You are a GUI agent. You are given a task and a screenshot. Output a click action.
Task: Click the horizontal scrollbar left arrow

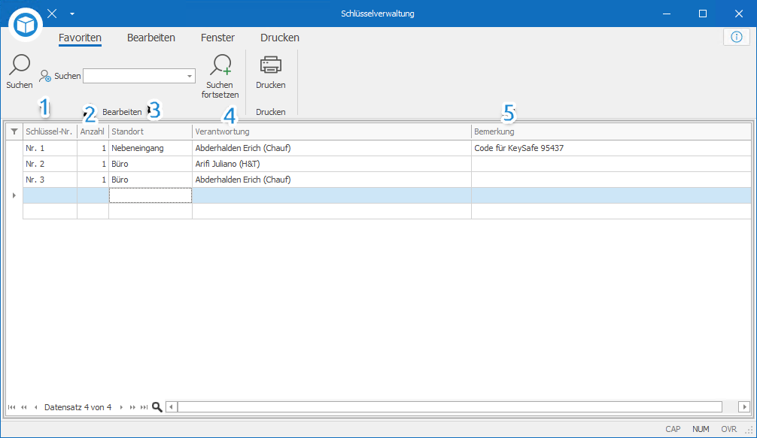pos(172,407)
